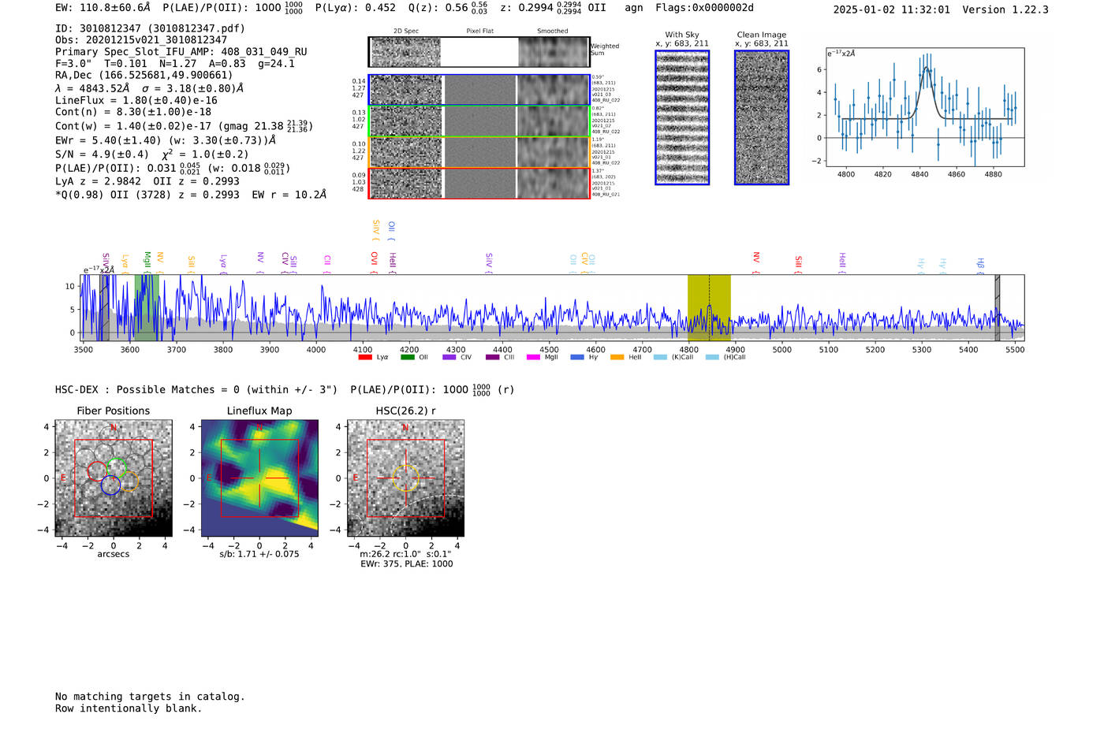The height and width of the screenshot is (751, 1104).
Task: Open the With Sky cutout image
Action: click(682, 117)
